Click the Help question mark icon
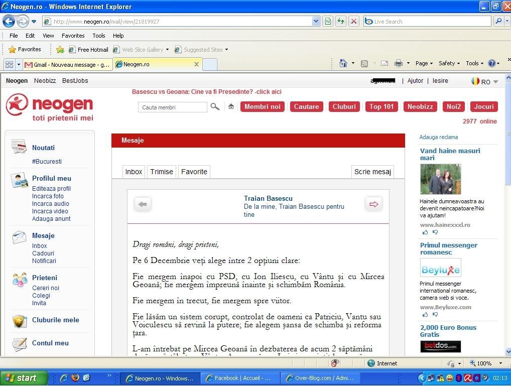 [x=492, y=63]
